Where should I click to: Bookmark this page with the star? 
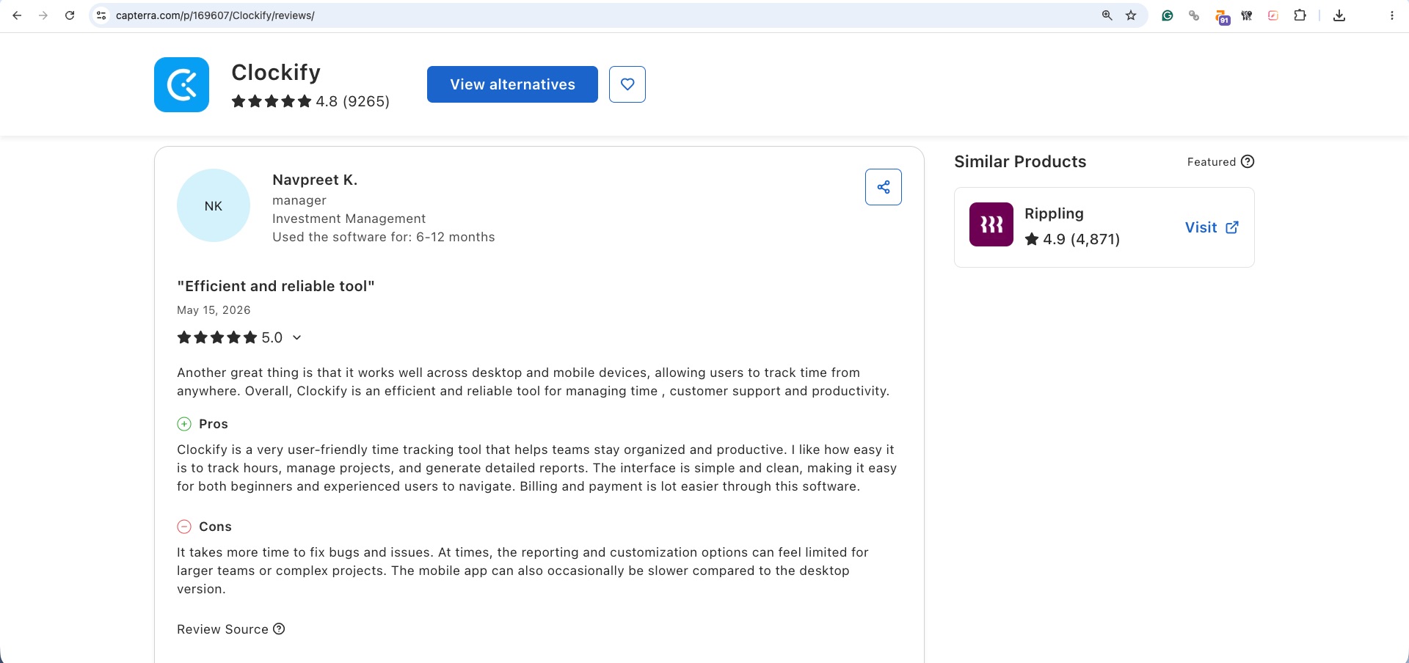click(1131, 15)
